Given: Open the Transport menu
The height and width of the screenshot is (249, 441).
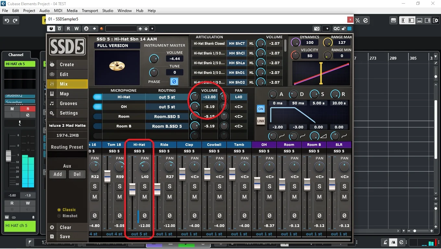Looking at the screenshot, I should 90,10.
